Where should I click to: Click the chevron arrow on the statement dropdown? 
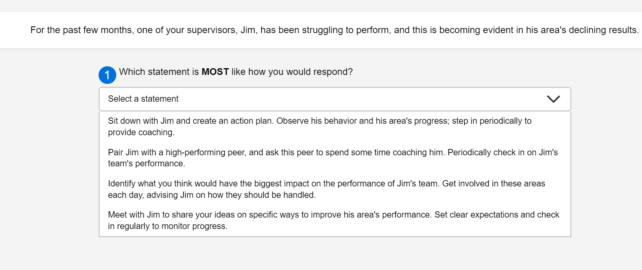(x=553, y=99)
